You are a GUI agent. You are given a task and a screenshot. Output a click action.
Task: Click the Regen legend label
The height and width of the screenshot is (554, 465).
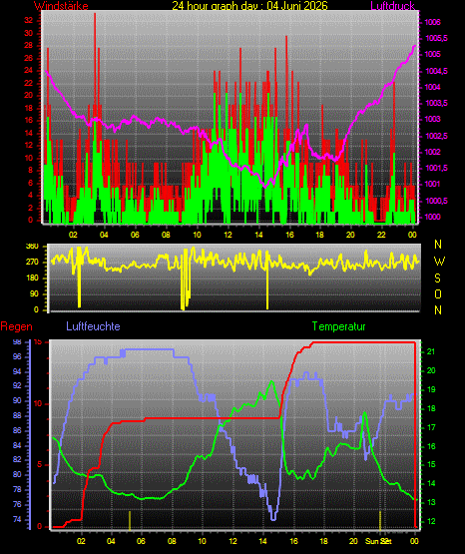[17, 326]
